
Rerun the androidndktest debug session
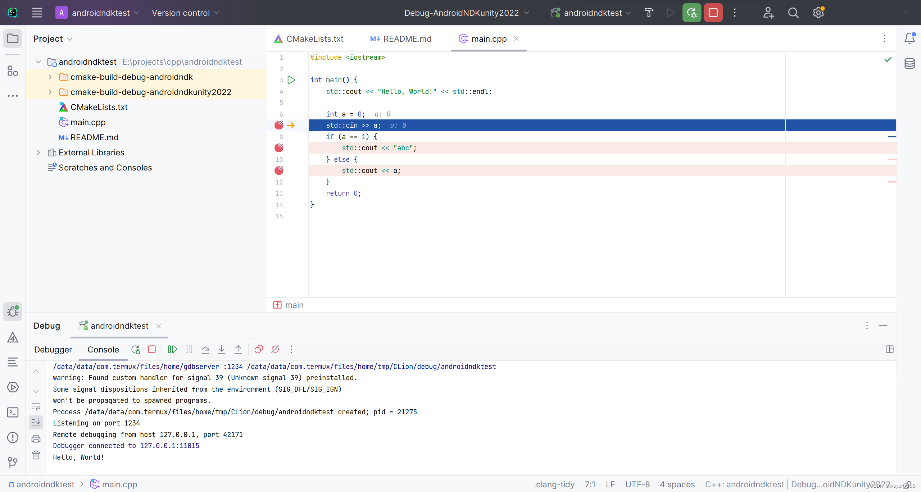coord(136,349)
